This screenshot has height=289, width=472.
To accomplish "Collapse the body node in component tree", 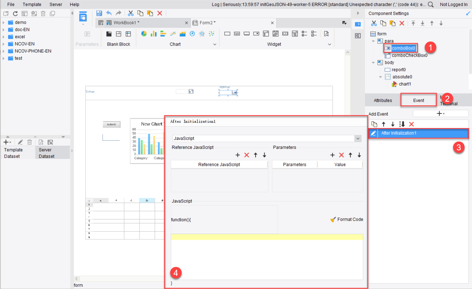I will (373, 62).
